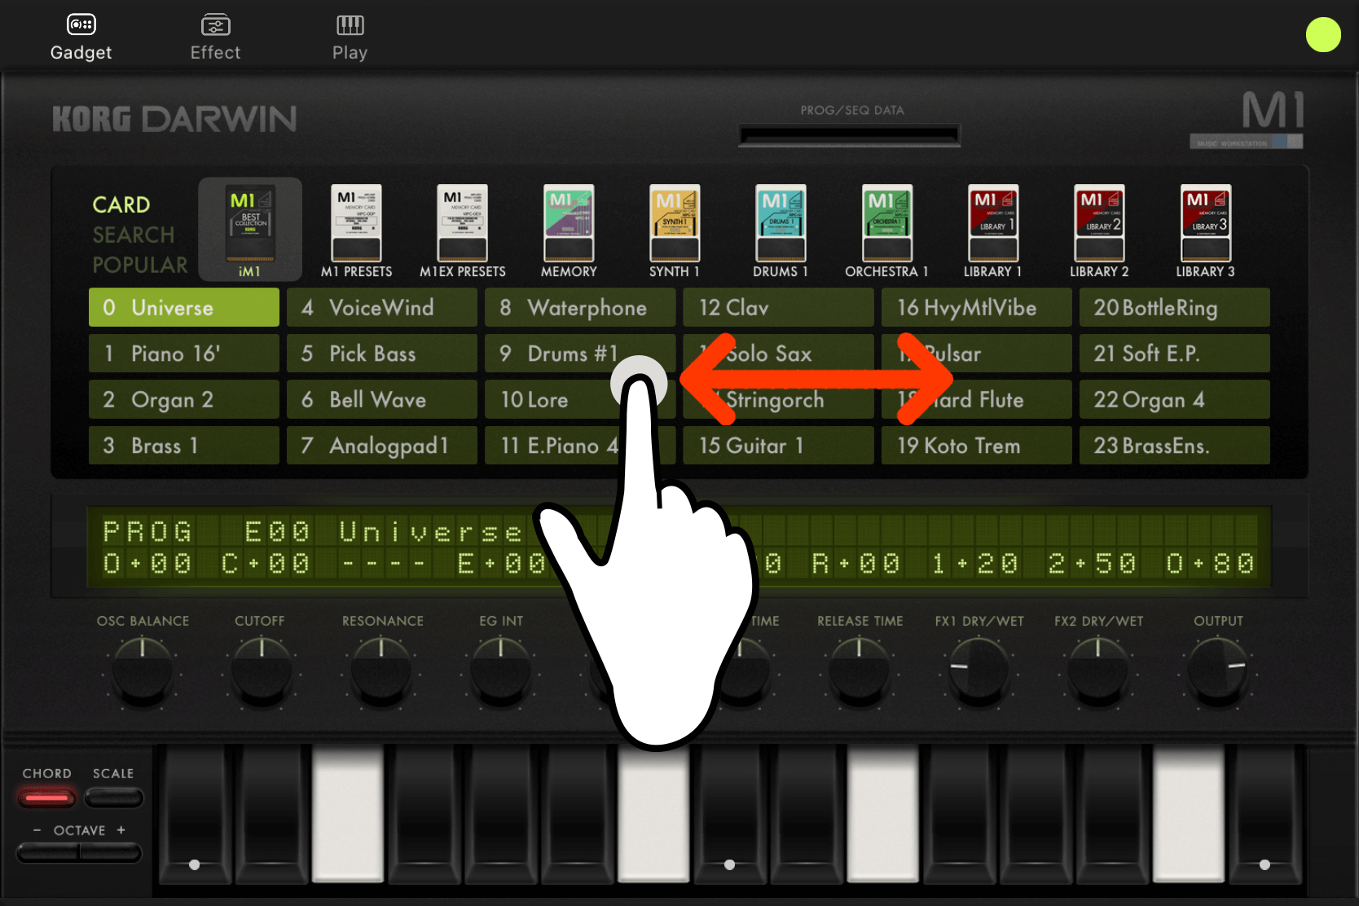Image resolution: width=1359 pixels, height=906 pixels.
Task: Toggle the SCALE button
Action: pos(113,798)
